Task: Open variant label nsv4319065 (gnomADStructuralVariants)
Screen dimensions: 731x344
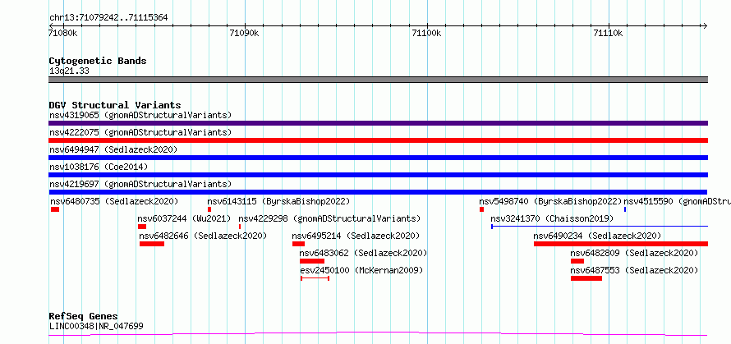Action: pyautogui.click(x=140, y=115)
